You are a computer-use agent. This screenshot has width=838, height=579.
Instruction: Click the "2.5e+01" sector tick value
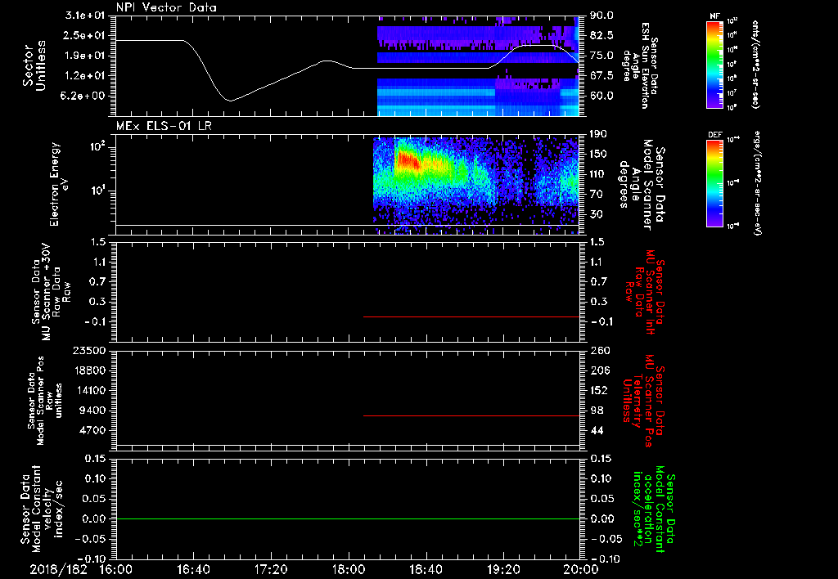(85, 35)
